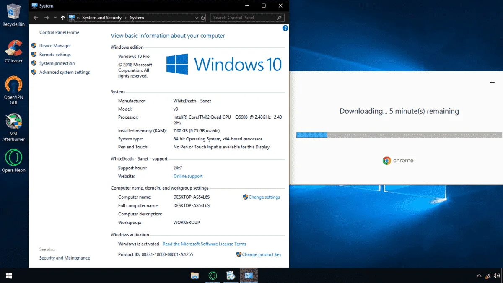Click the search magnifier icon
This screenshot has height=283, width=503.
pos(280,18)
